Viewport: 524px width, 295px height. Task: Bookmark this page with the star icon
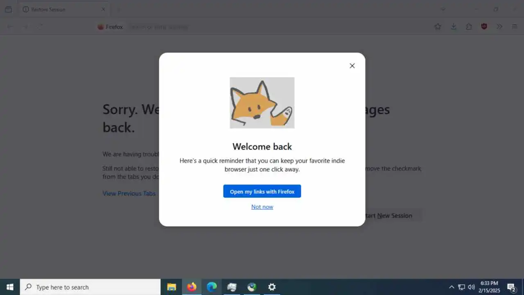[x=438, y=27]
